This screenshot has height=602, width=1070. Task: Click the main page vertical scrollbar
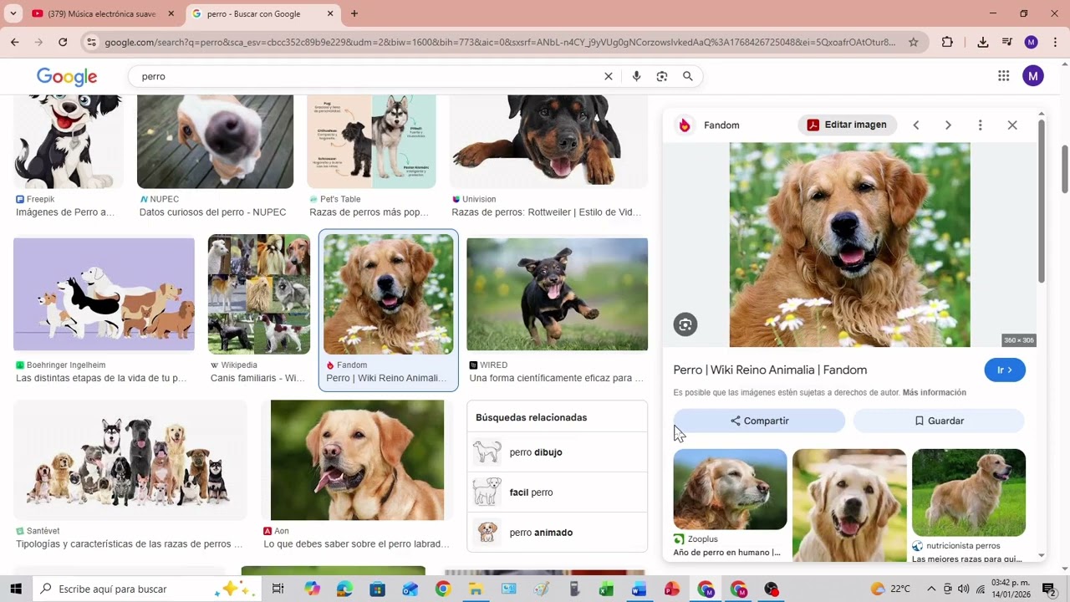click(1064, 169)
